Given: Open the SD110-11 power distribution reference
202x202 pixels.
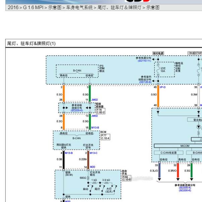Looking at the screenshot, I should click(x=144, y=61).
